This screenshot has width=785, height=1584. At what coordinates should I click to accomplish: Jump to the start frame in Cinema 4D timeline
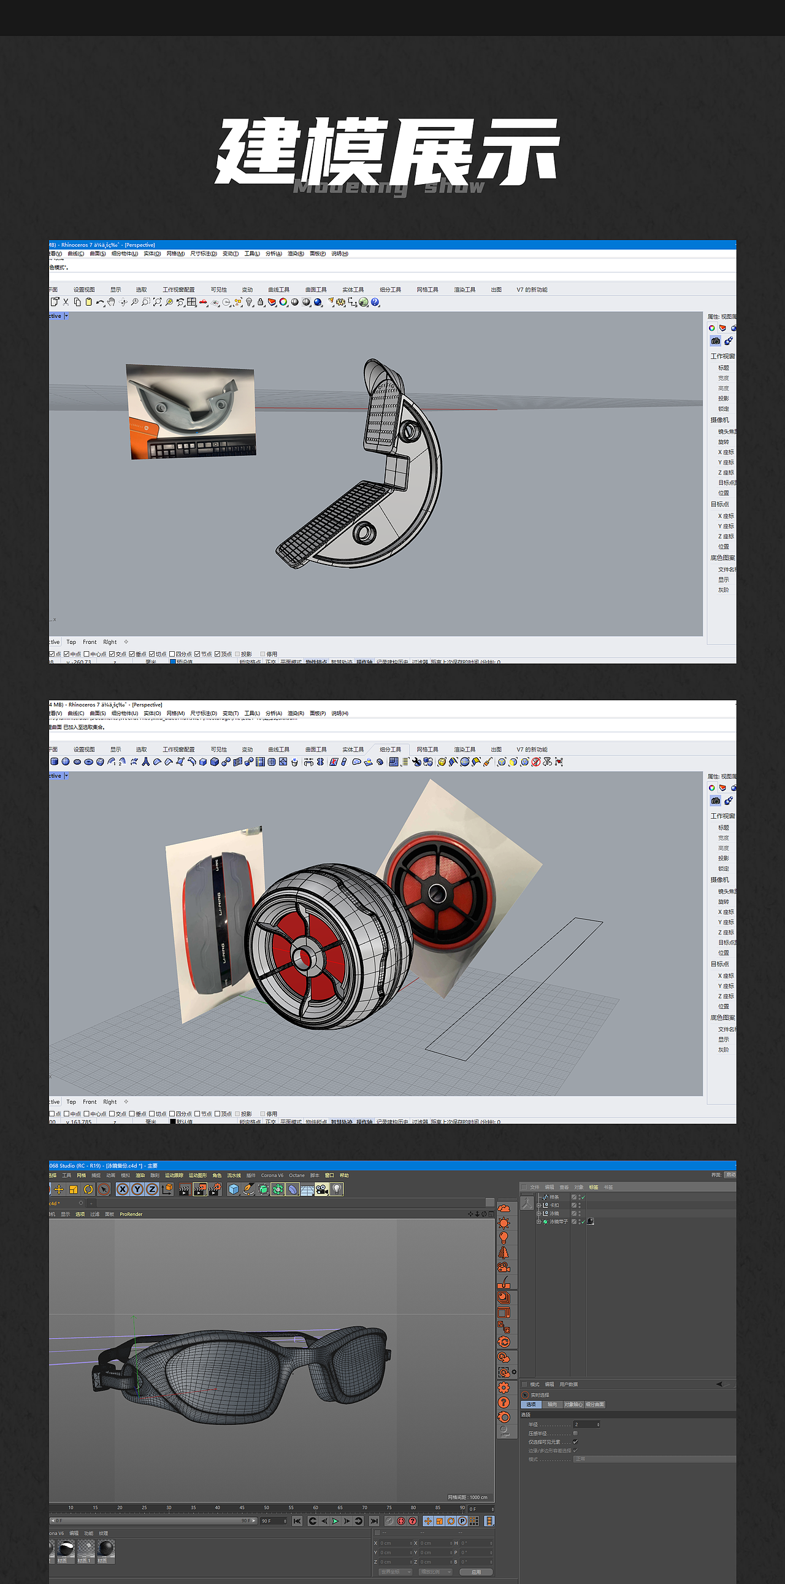pyautogui.click(x=297, y=1521)
